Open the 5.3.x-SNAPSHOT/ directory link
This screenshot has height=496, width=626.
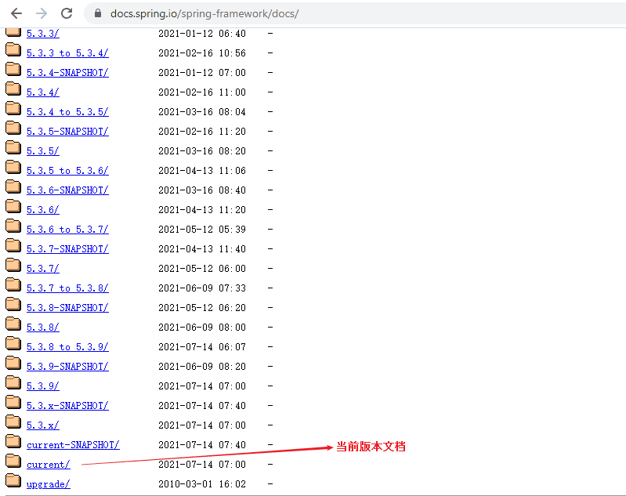tap(67, 406)
